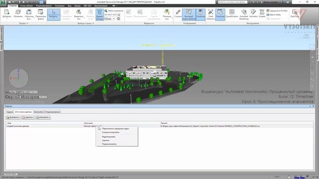Viewport: 319px width, 179px height.
Task: Switch to Визуализация (Render) ribbon tab
Action: coord(101,5)
